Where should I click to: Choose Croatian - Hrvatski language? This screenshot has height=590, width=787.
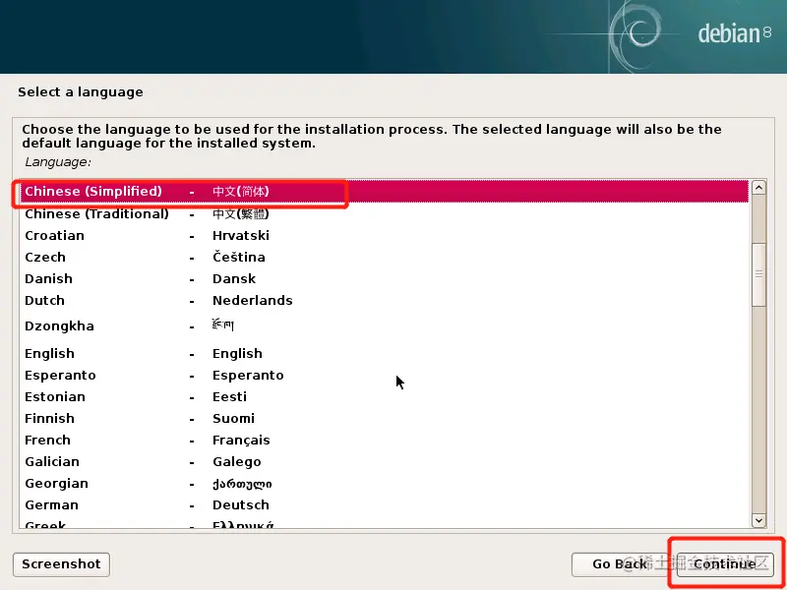385,235
